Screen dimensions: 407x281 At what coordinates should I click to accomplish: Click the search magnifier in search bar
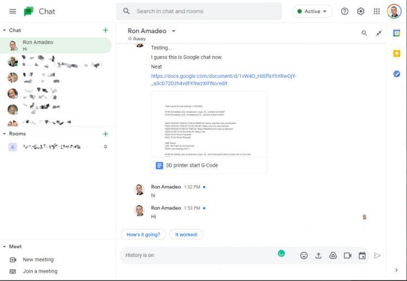click(x=126, y=11)
